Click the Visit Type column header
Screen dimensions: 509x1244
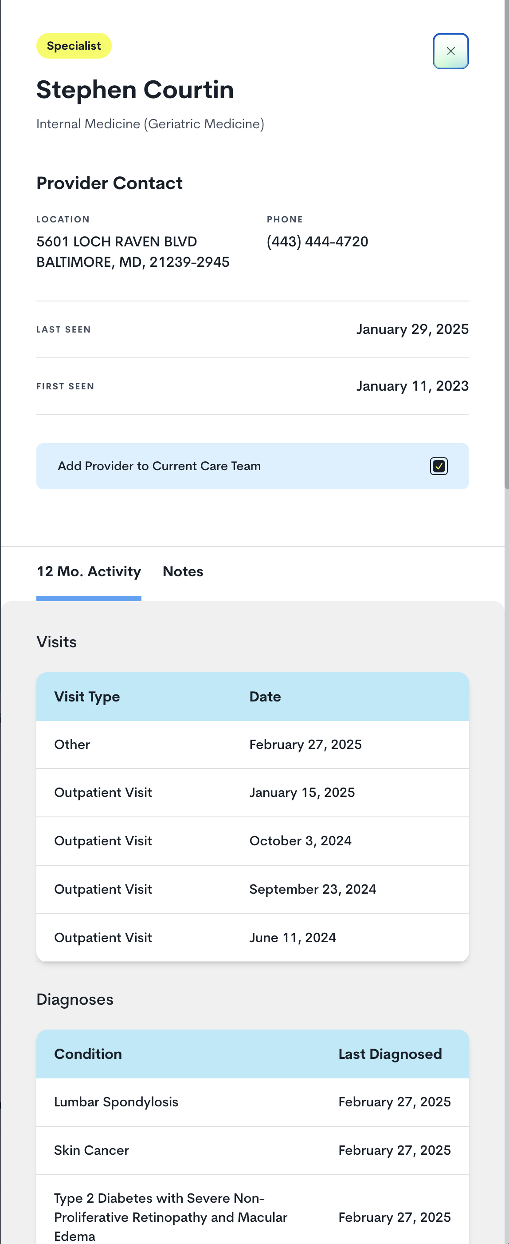click(x=87, y=697)
